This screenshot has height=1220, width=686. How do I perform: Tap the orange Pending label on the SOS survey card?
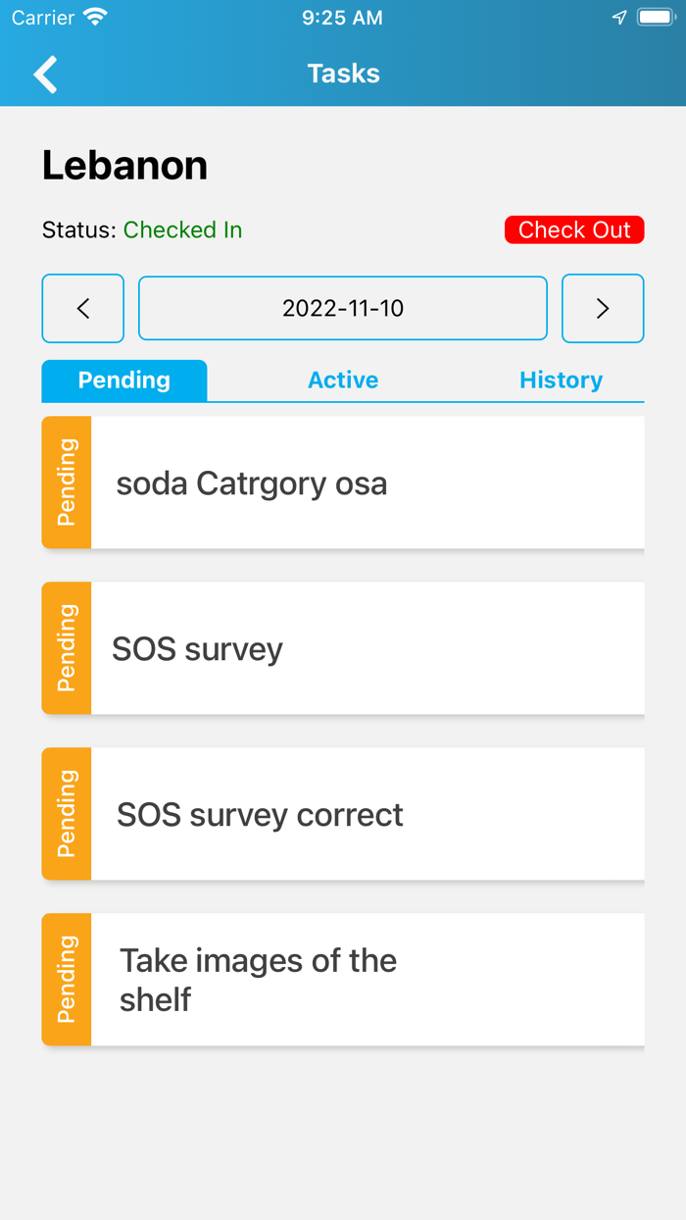(x=66, y=647)
